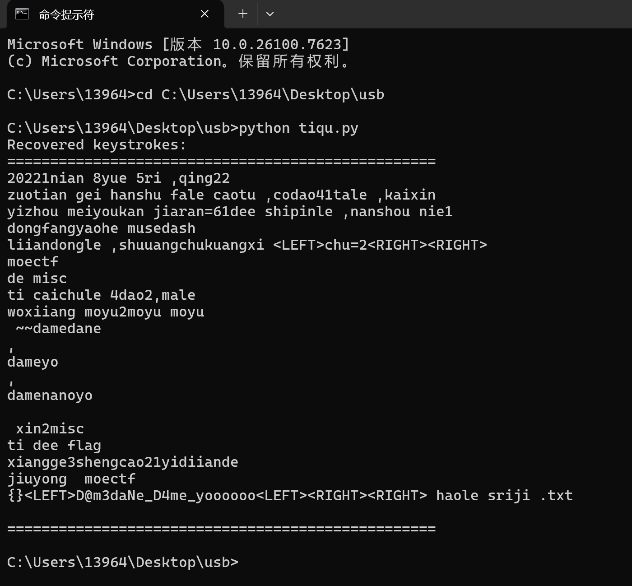Click the upper row of equals signs
Screen dimensions: 632x586
(x=221, y=161)
